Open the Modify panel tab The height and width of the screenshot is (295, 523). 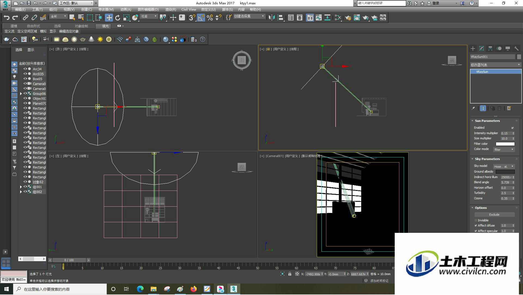(x=482, y=49)
